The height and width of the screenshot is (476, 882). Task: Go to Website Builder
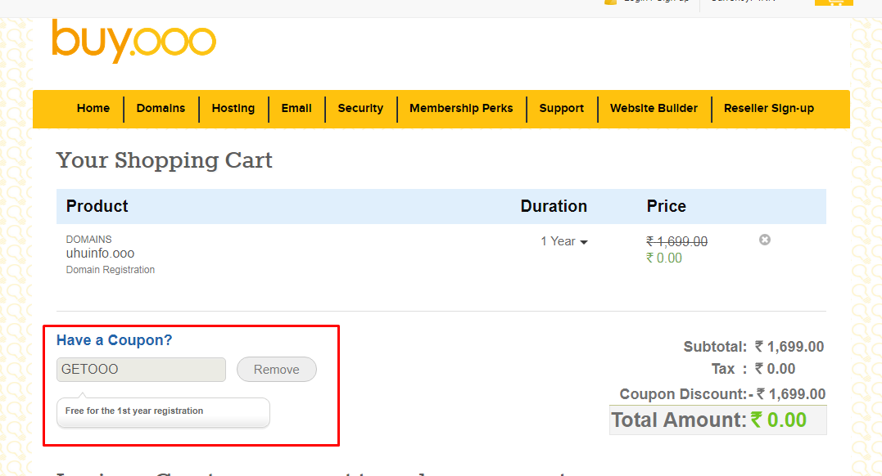tap(654, 109)
